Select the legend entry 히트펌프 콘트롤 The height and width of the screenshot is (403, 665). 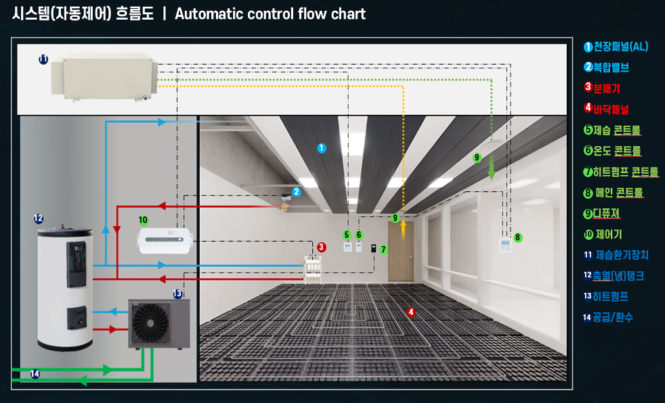621,172
